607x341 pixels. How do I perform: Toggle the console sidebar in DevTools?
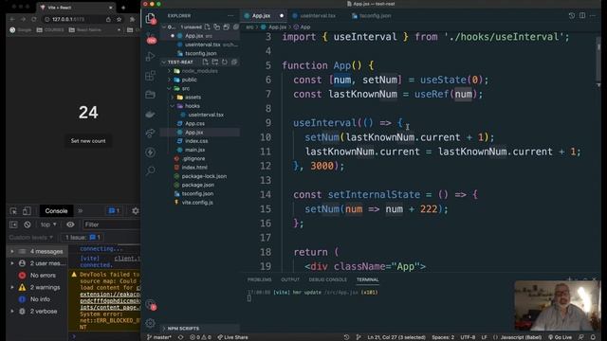point(13,224)
